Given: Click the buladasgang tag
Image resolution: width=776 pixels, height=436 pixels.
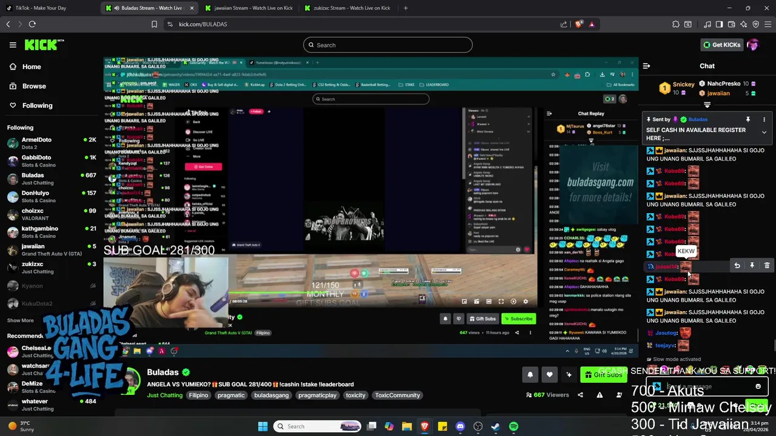Looking at the screenshot, I should (x=271, y=395).
